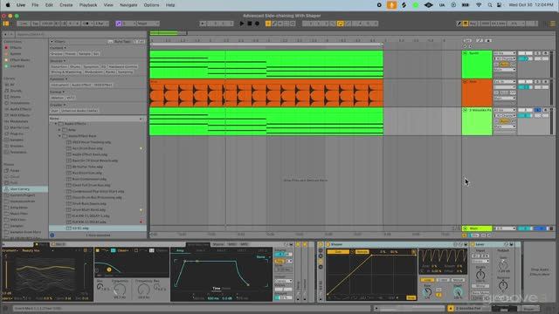The height and width of the screenshot is (314, 559).
Task: Open the Synth track All Ins dropdown
Action: (x=505, y=53)
